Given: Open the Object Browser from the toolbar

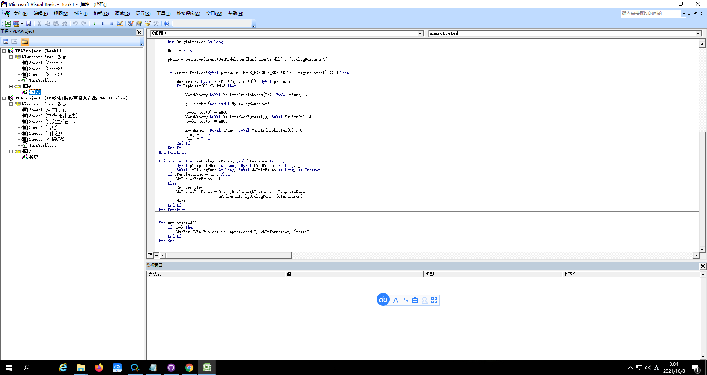Looking at the screenshot, I should coord(148,24).
